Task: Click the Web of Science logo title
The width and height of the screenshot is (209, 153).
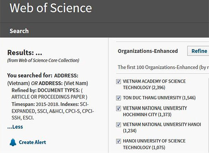Action: [x=51, y=8]
